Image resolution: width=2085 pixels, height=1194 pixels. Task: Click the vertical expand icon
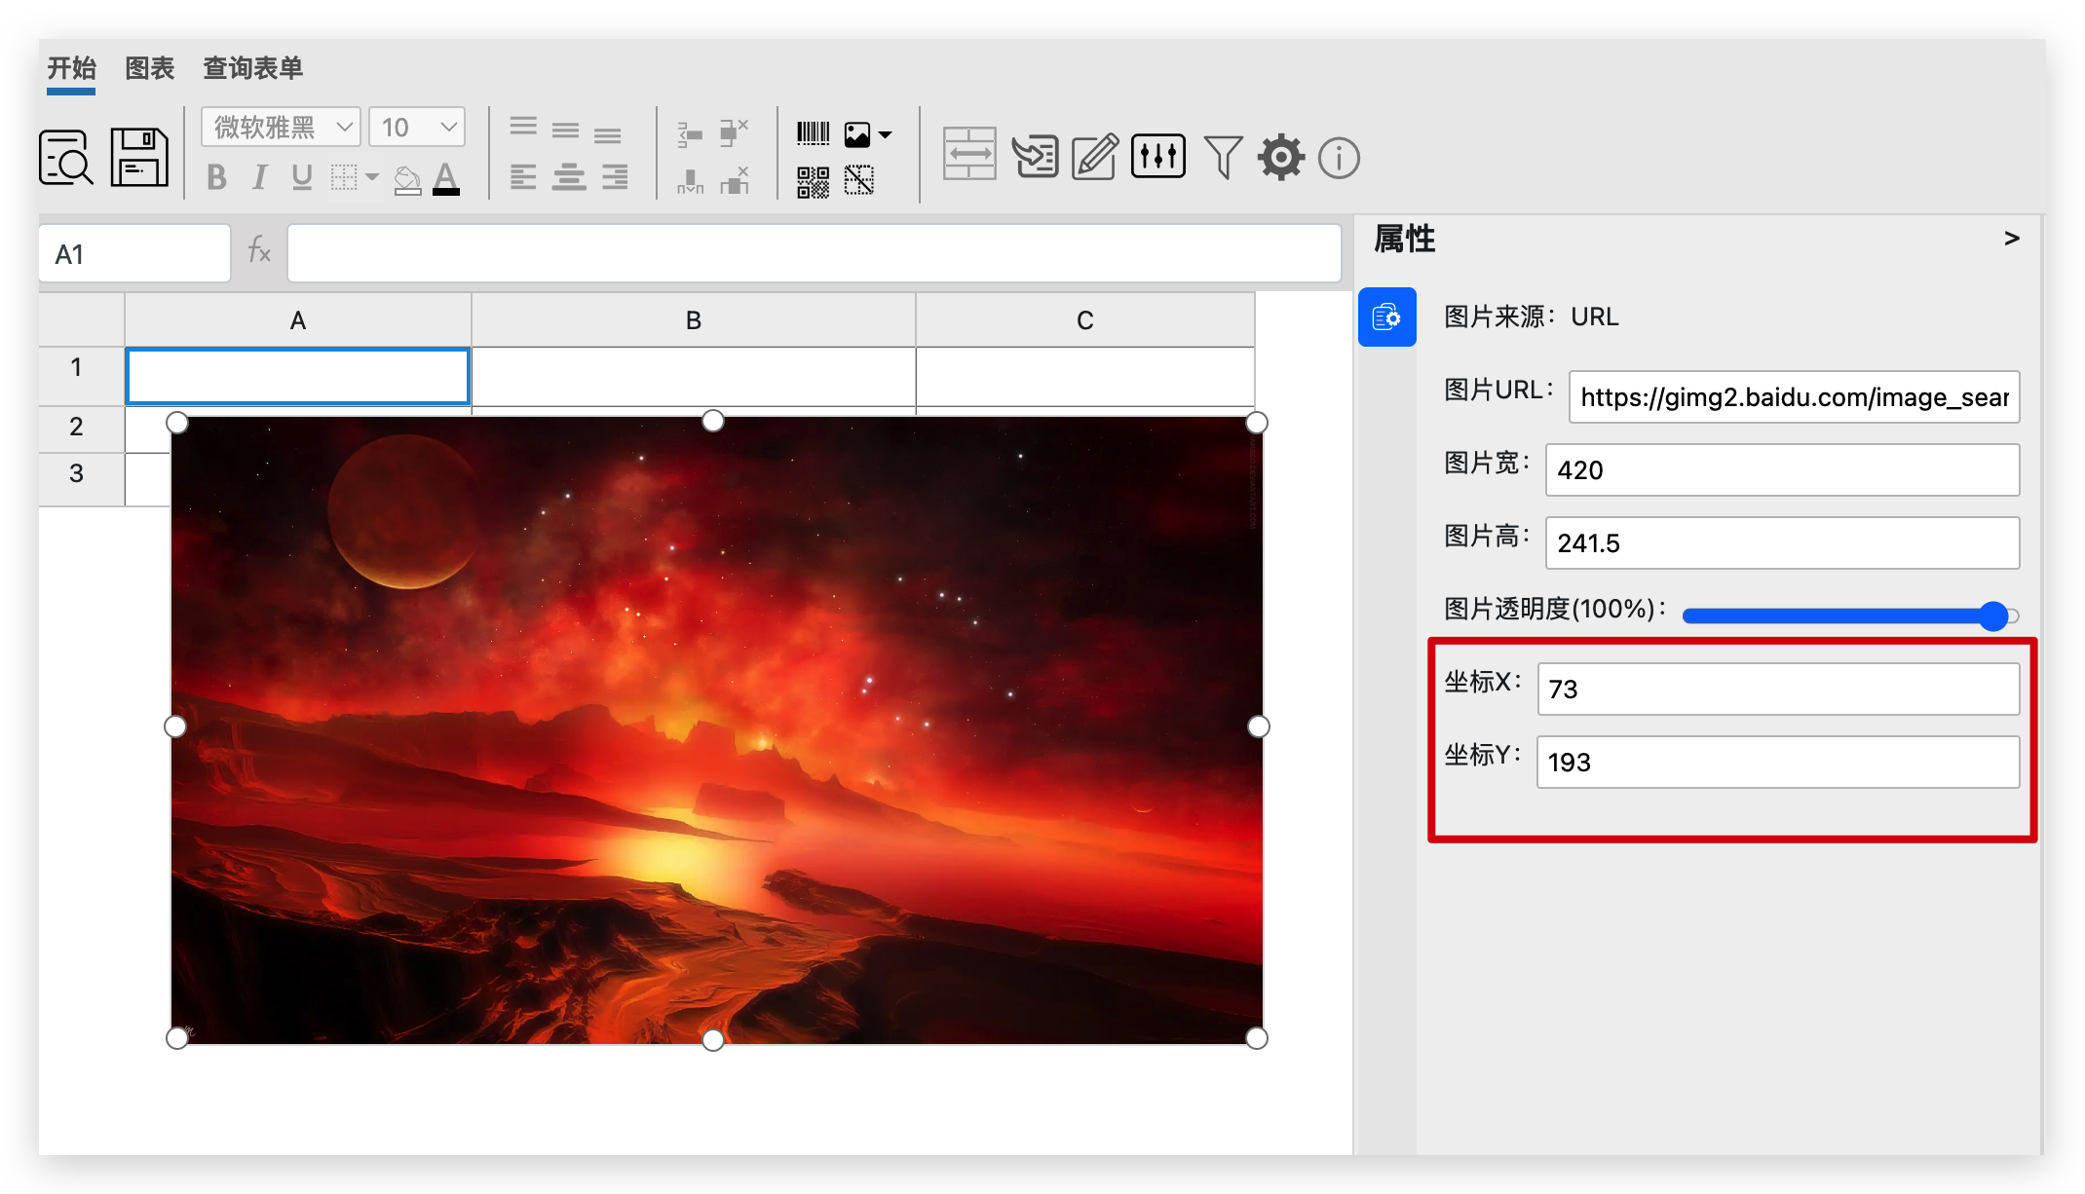[691, 181]
